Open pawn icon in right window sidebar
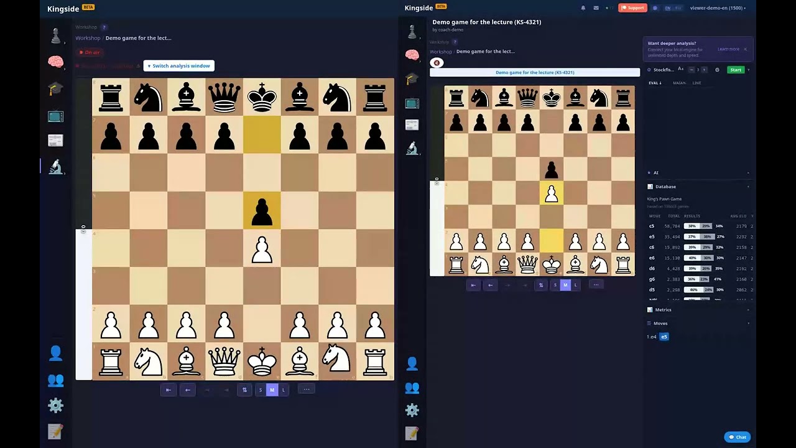This screenshot has width=796, height=448. [412, 31]
